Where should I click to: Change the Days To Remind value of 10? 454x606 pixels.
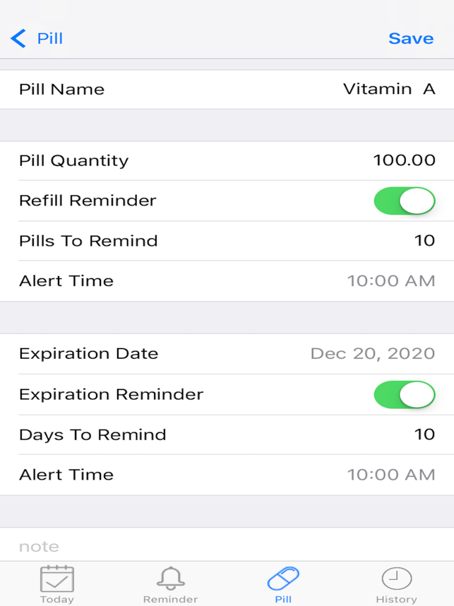(x=426, y=434)
